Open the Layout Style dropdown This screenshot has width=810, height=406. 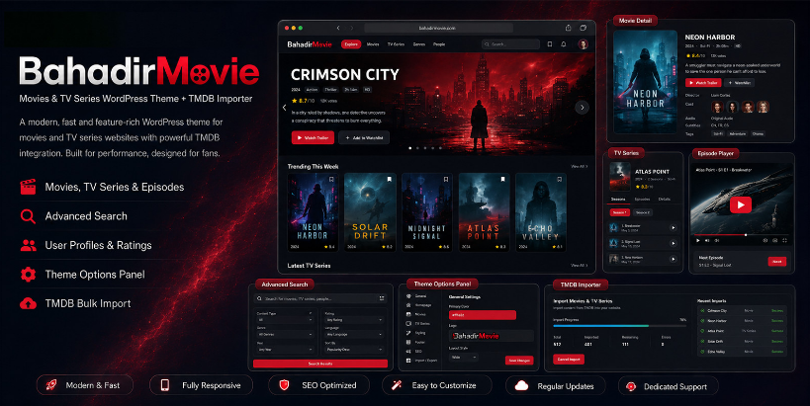[464, 357]
